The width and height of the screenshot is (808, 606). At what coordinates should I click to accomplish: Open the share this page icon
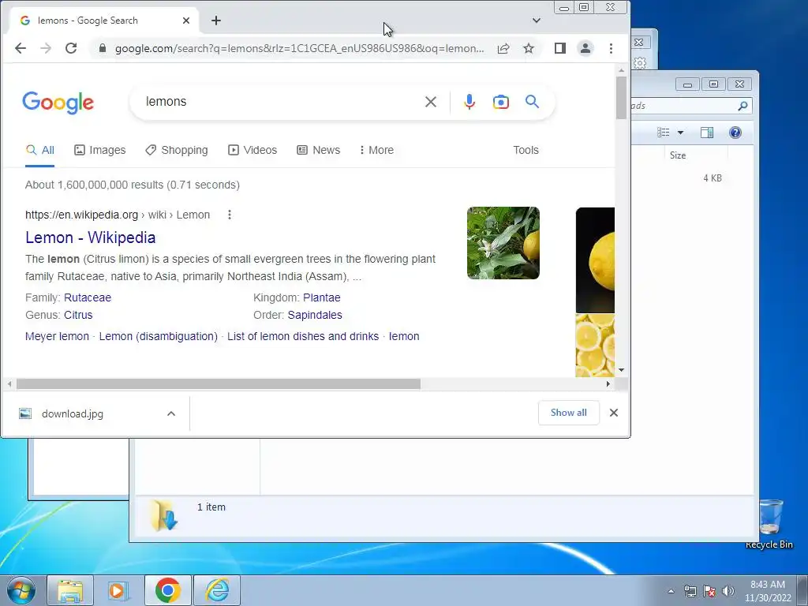point(503,48)
